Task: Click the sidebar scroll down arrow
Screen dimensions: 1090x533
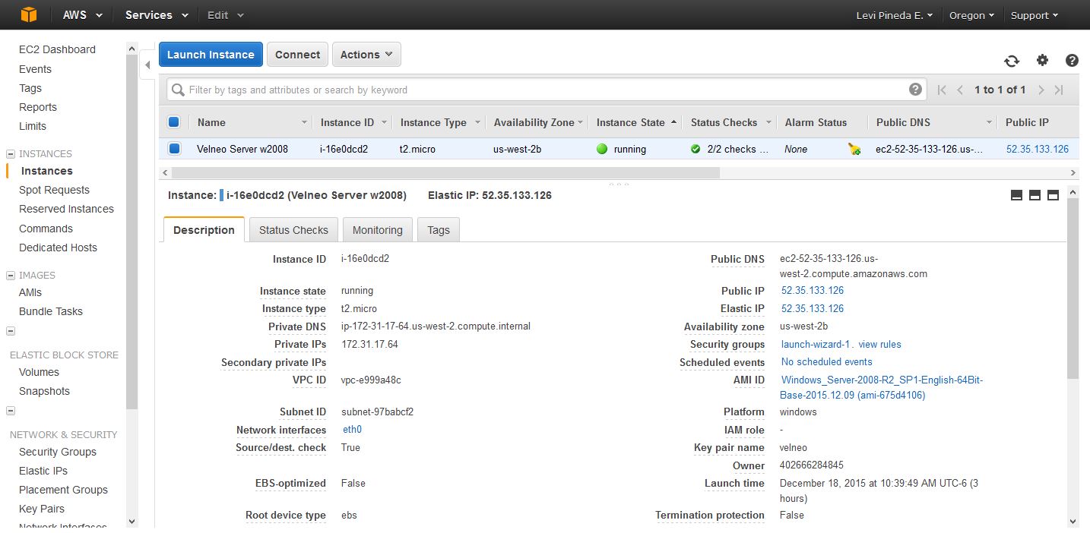Action: point(131,522)
